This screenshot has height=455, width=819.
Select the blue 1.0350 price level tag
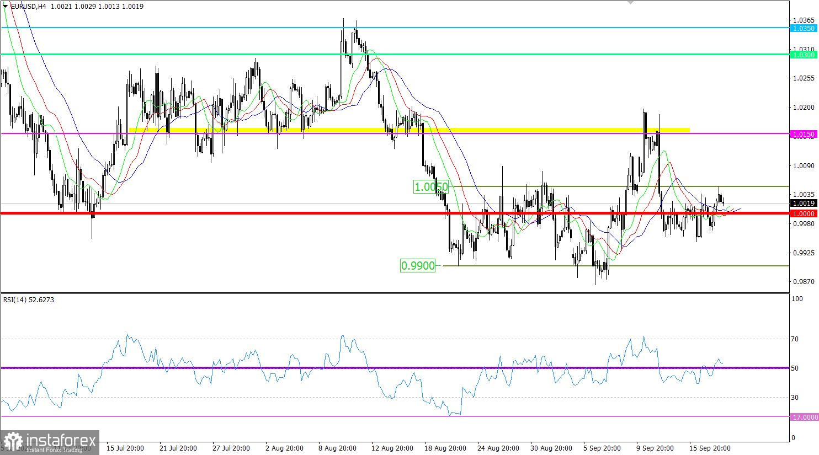(803, 28)
